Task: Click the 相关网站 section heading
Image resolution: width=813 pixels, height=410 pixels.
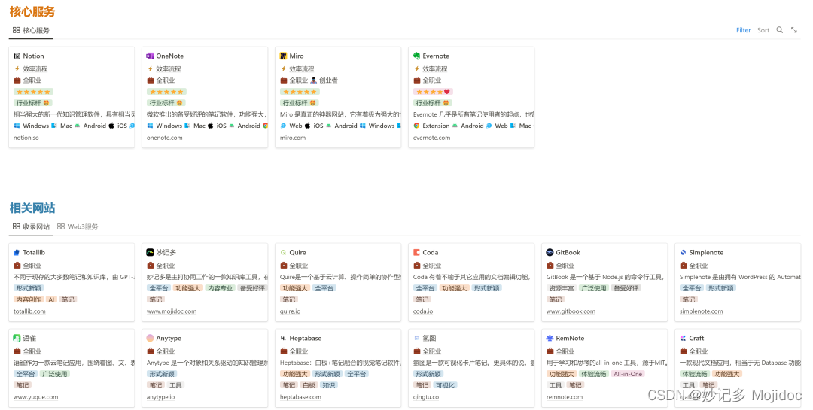Action: pyautogui.click(x=32, y=208)
